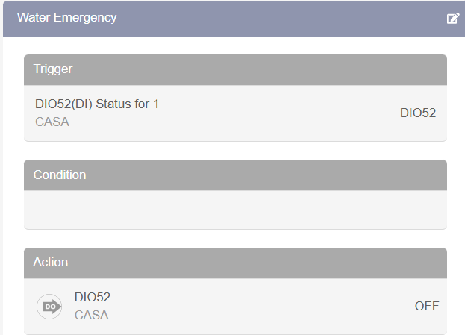The width and height of the screenshot is (465, 335).
Task: Select the empty Condition dash entry
Action: 37,210
